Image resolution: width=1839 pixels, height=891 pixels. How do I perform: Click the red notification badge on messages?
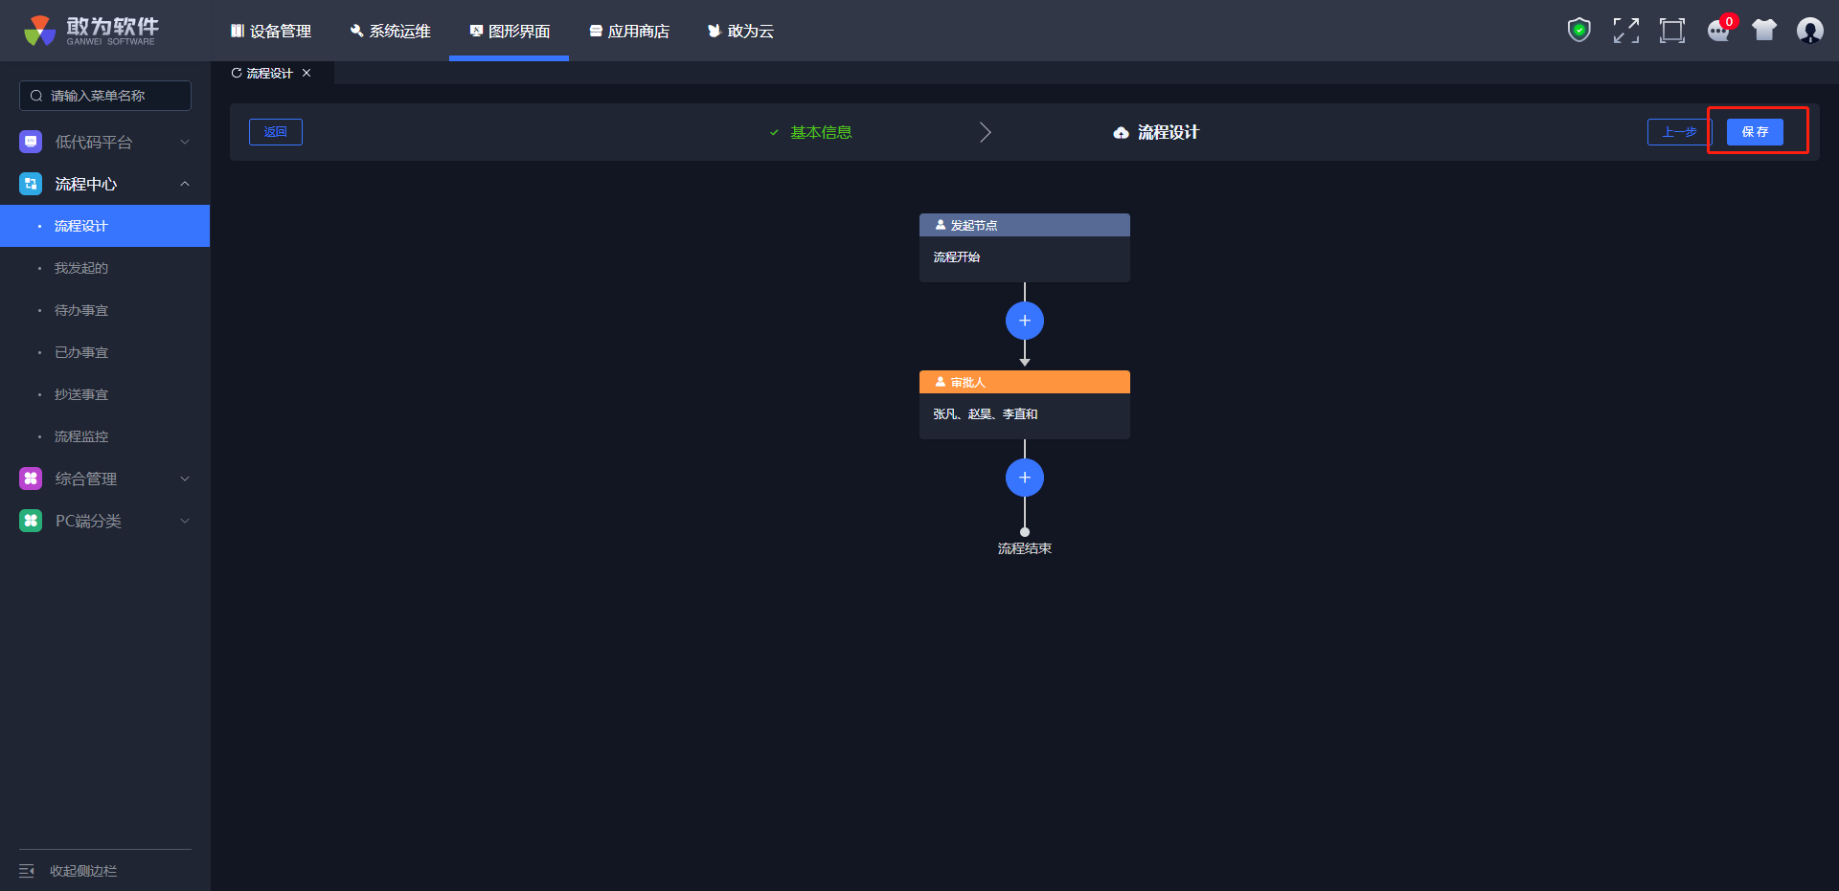(x=1729, y=21)
